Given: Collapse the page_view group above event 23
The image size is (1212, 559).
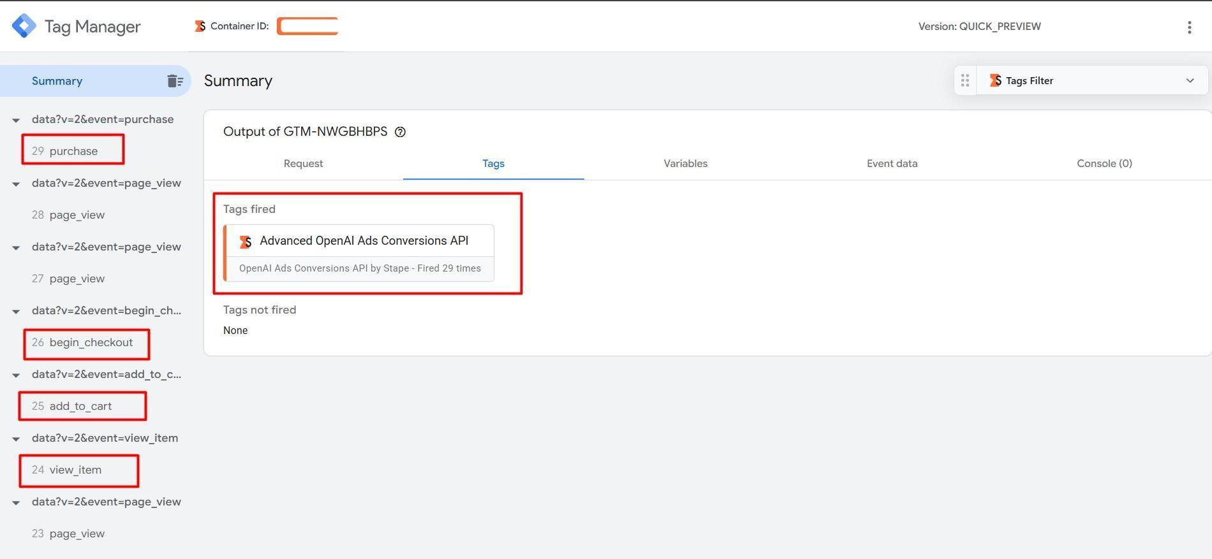Looking at the screenshot, I should tap(16, 502).
